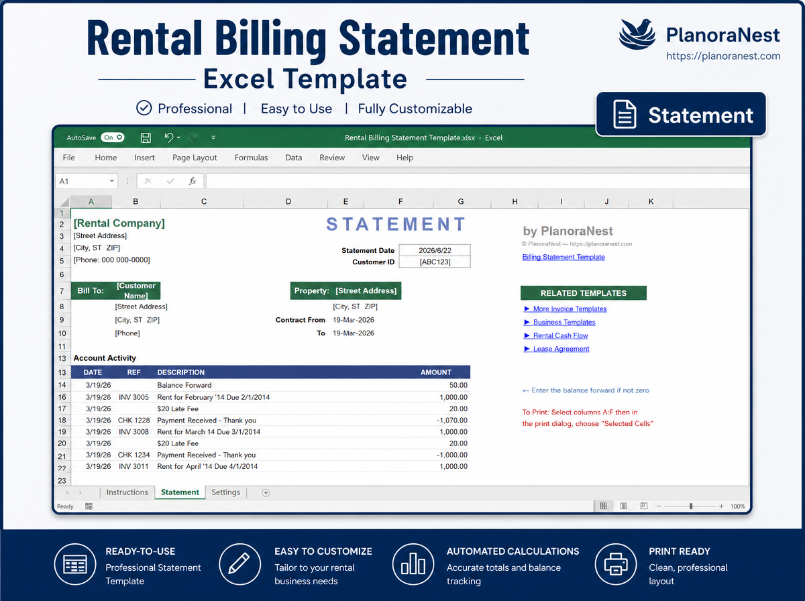
Task: Click the INV 3011 reference cell
Action: (x=133, y=466)
